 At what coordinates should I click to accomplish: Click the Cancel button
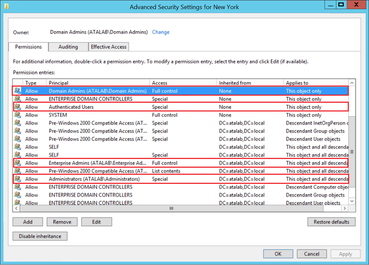click(312, 254)
